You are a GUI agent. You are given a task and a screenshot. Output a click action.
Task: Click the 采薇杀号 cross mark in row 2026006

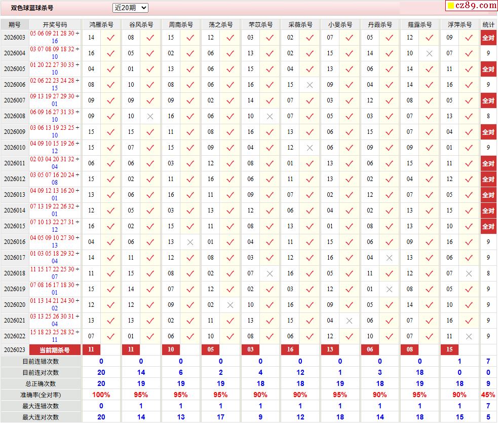310,85
